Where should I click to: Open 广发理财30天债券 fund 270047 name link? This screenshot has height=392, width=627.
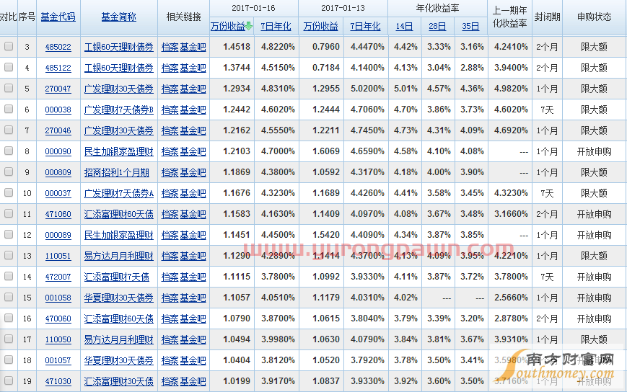119,89
